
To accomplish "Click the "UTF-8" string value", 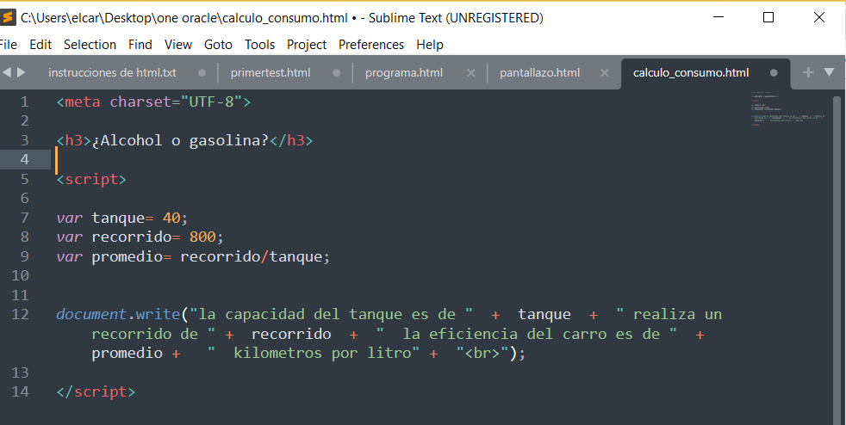I will 212,102.
